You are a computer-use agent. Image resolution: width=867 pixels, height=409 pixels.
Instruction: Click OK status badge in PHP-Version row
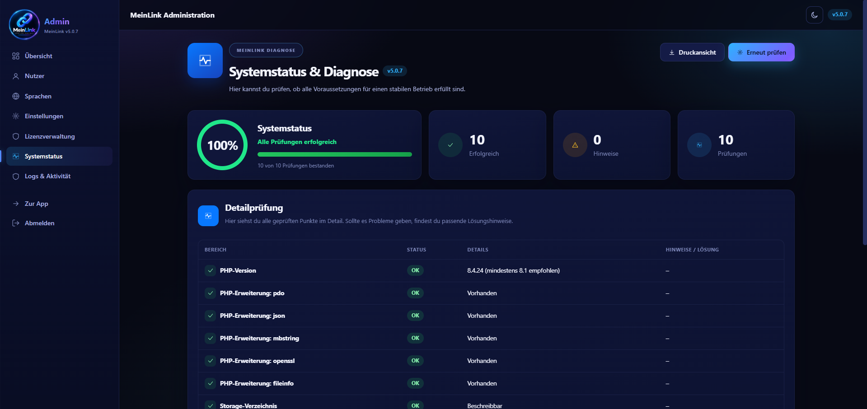pyautogui.click(x=415, y=270)
